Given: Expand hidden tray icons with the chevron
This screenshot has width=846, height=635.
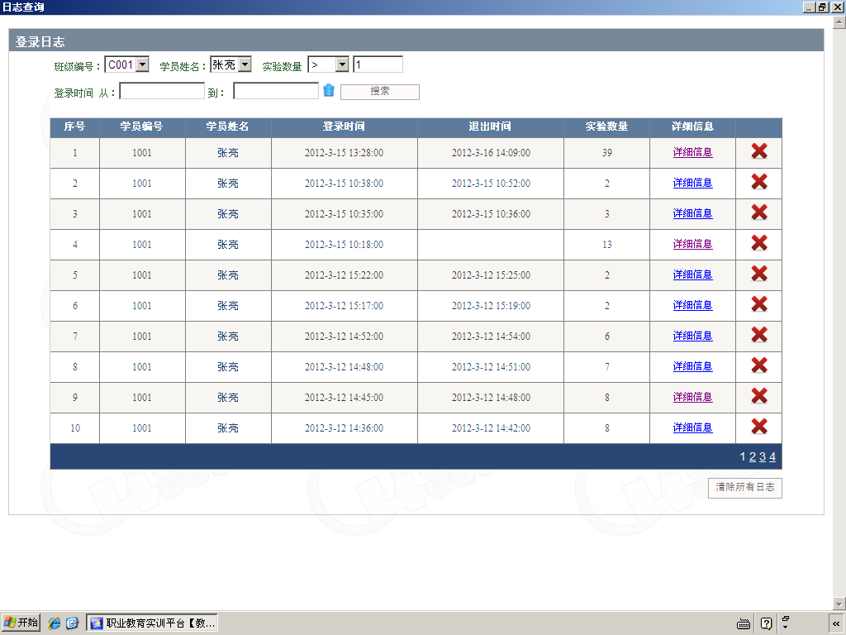Looking at the screenshot, I should click(836, 623).
